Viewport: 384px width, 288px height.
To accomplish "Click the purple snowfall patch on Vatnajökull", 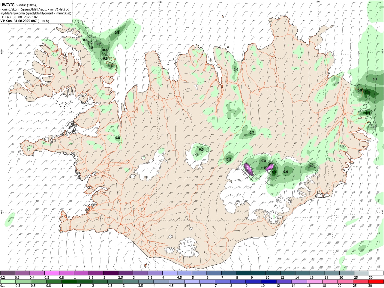I will tap(249, 169).
